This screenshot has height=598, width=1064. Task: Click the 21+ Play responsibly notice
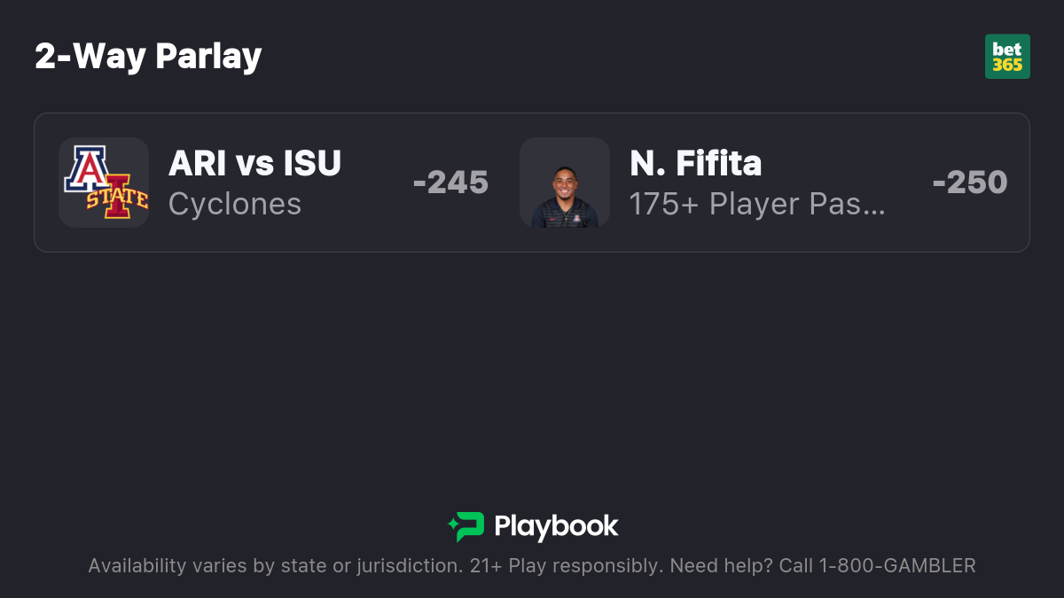pyautogui.click(x=565, y=565)
